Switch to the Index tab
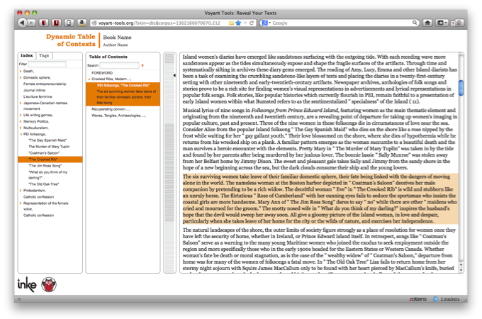Screen dimensions: 482x319 coord(27,55)
